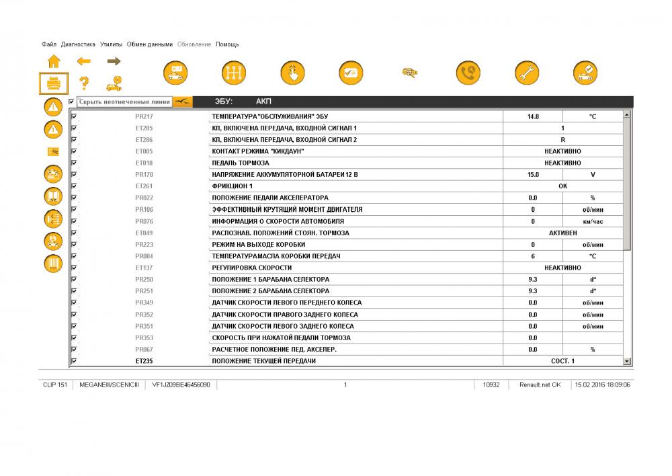Click the parameter list scrollbar up arrow

(627, 114)
